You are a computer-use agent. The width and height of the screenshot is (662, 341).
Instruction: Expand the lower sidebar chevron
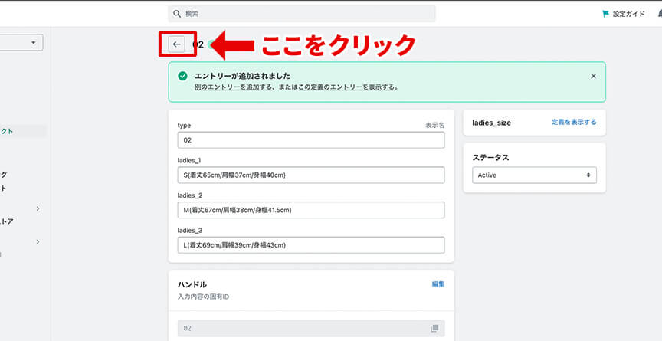(38, 242)
